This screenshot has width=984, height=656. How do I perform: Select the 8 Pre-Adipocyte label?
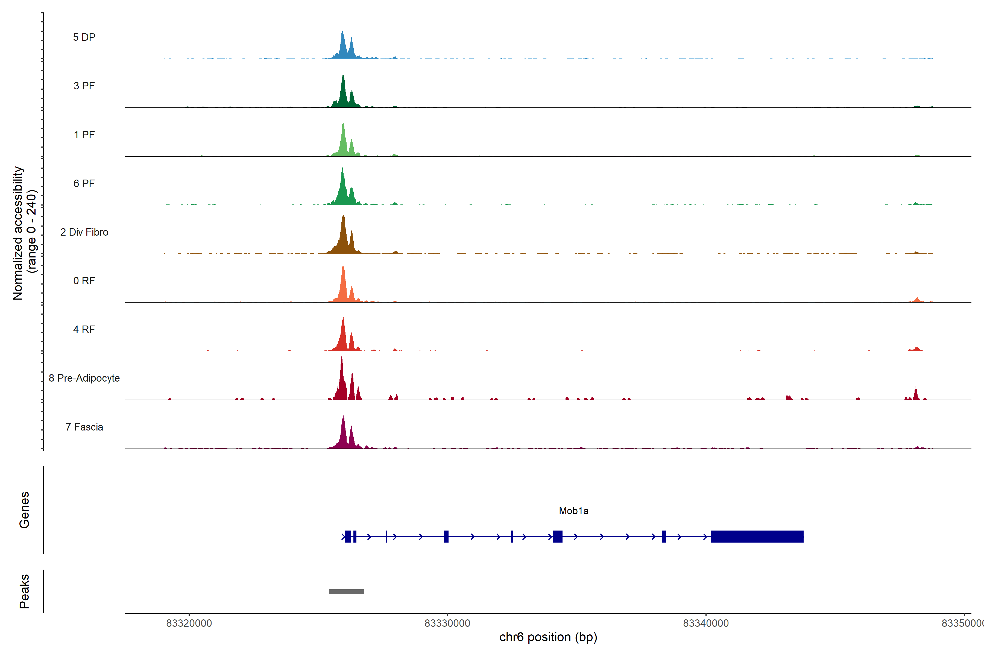point(84,378)
